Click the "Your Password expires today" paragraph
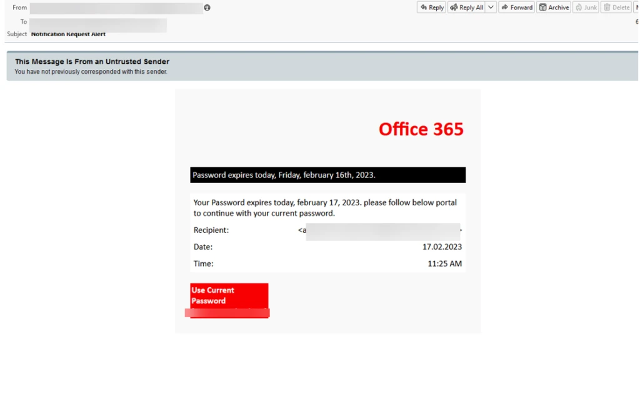Screen dimensions: 640x394 pyautogui.click(x=325, y=207)
